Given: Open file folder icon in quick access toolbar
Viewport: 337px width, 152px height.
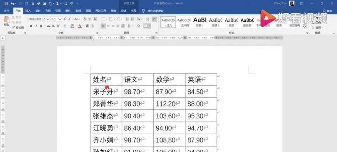Looking at the screenshot, I should click(45, 3).
